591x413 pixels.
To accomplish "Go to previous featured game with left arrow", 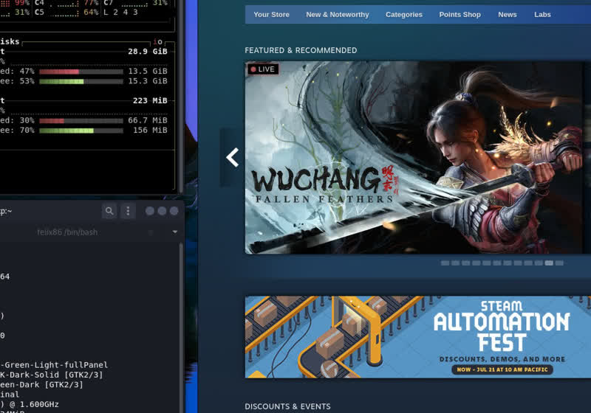I will [232, 157].
